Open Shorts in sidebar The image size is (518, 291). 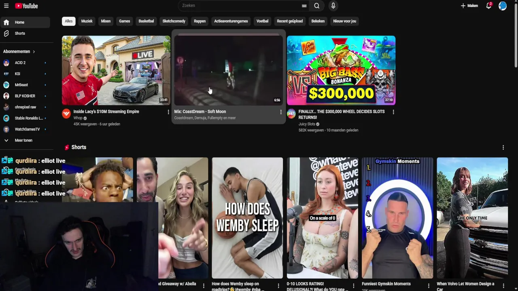coord(25,33)
